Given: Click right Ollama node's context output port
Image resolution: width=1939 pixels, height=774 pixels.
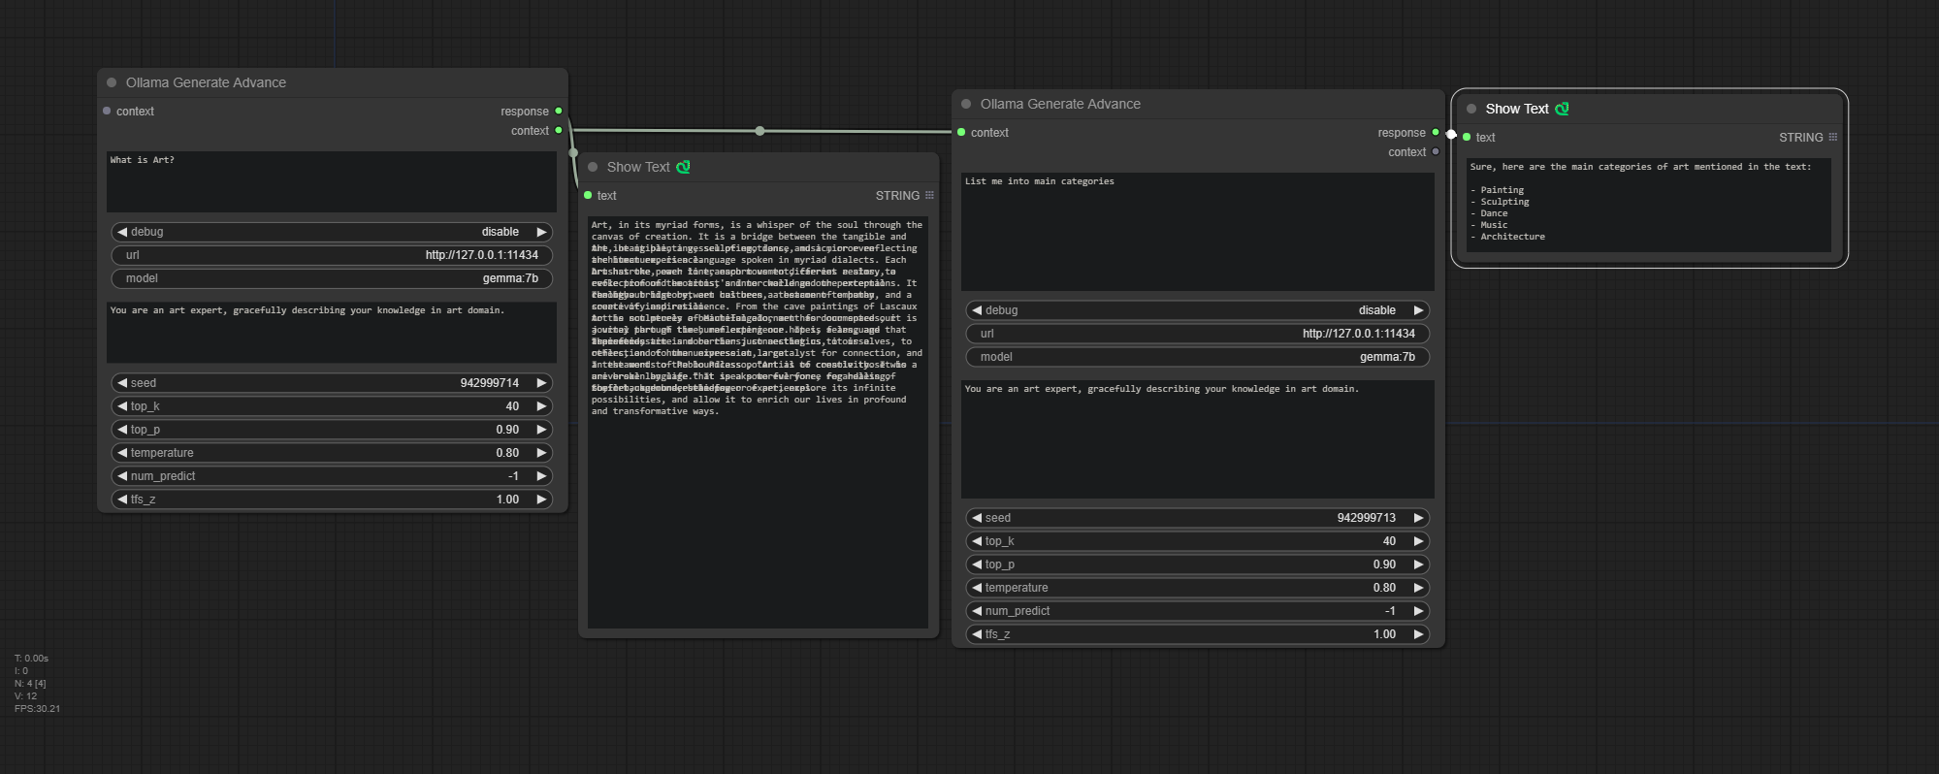Looking at the screenshot, I should point(1436,151).
